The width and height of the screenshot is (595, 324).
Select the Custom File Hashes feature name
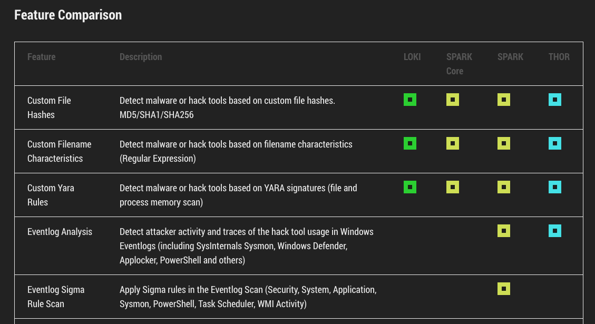tap(49, 107)
